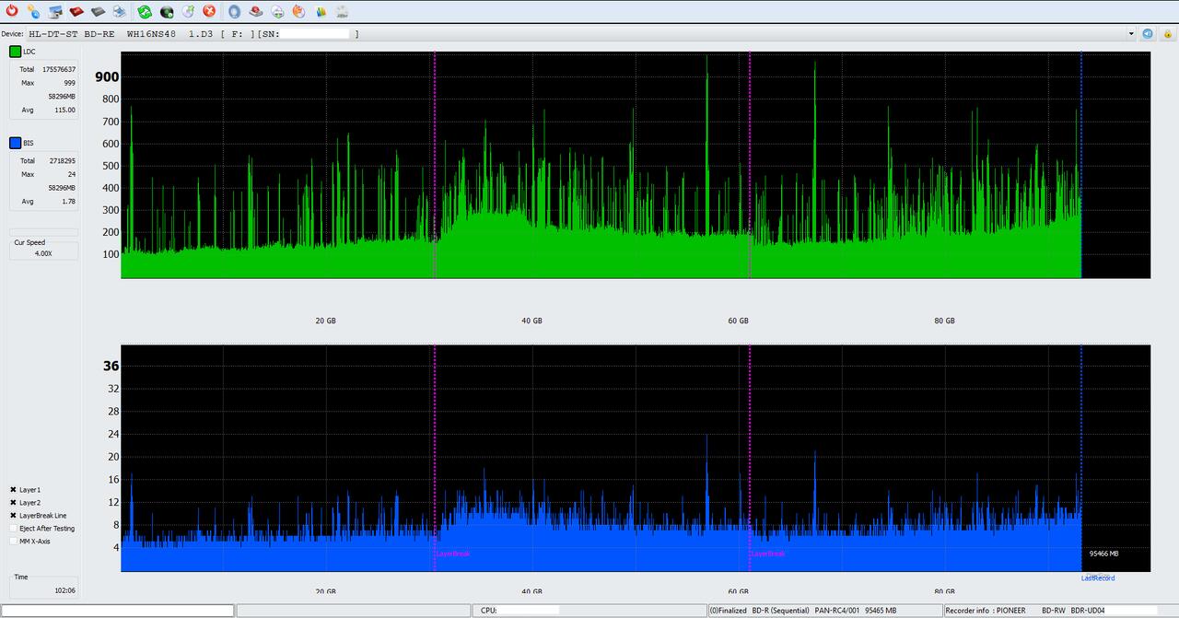This screenshot has height=618, width=1179.
Task: Click the greyed-out Jitter toolbar icon
Action: click(x=342, y=11)
